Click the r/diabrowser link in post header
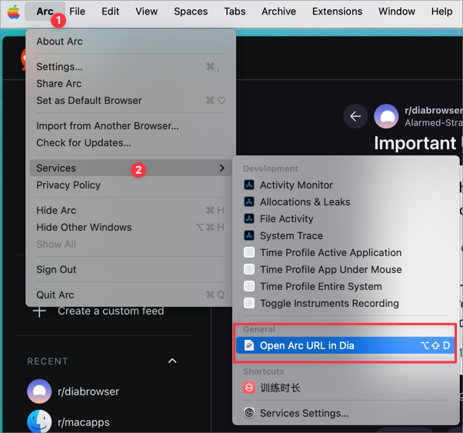 434,111
